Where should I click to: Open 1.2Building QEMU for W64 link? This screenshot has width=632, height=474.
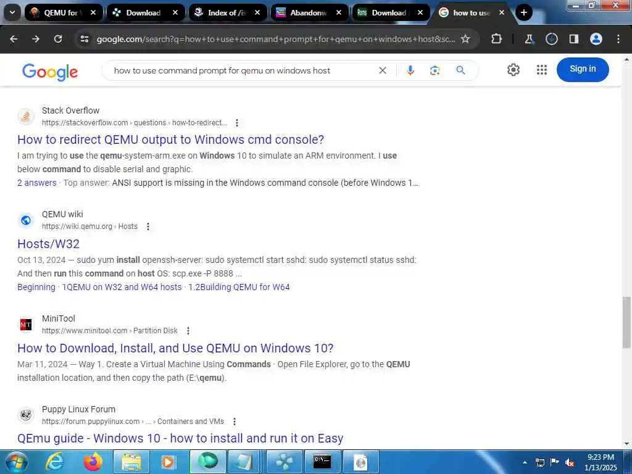tap(239, 287)
